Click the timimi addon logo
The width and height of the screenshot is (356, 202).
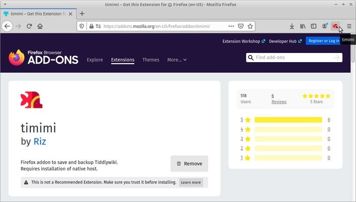point(32,100)
